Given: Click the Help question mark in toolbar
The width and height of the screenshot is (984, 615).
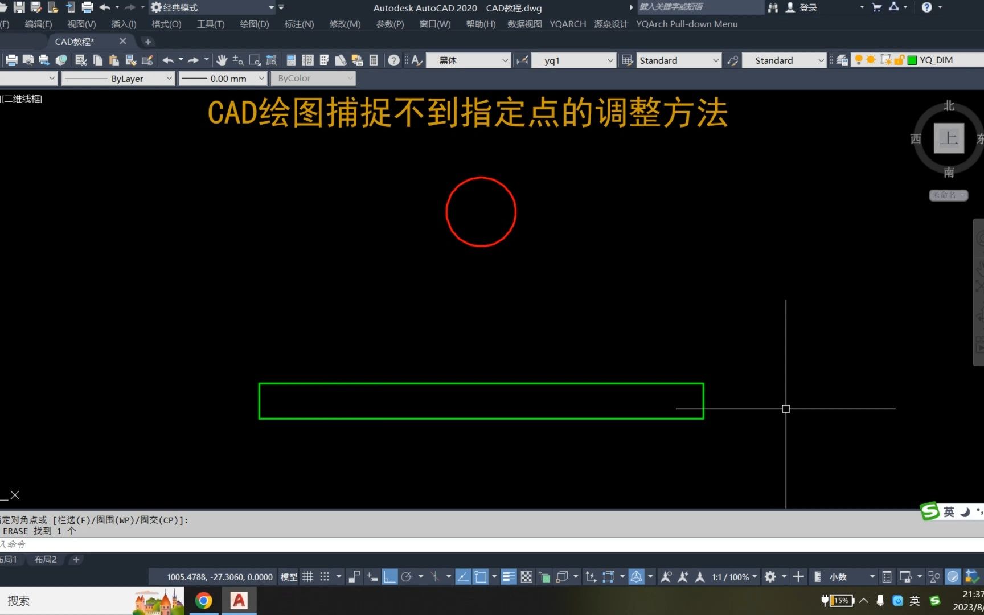Looking at the screenshot, I should click(393, 60).
